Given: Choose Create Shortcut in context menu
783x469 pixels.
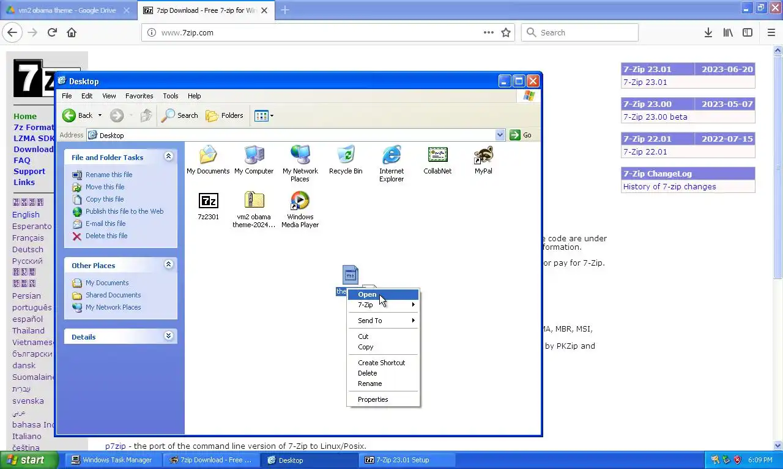Looking at the screenshot, I should tap(383, 363).
